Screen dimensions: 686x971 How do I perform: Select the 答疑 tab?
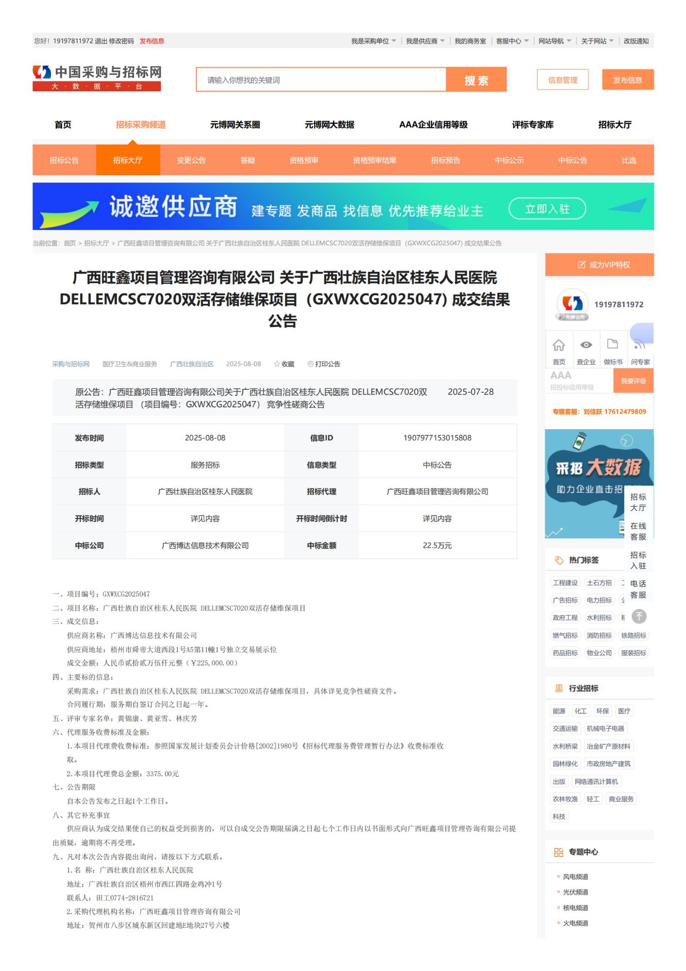[x=248, y=160]
